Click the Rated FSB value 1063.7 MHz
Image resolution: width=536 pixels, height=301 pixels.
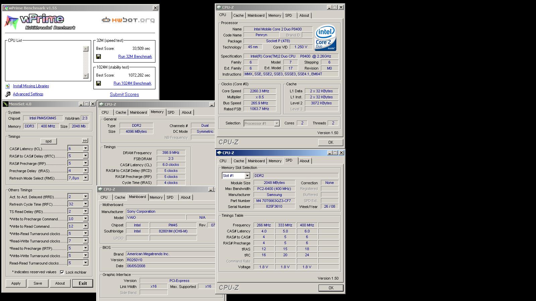click(260, 109)
